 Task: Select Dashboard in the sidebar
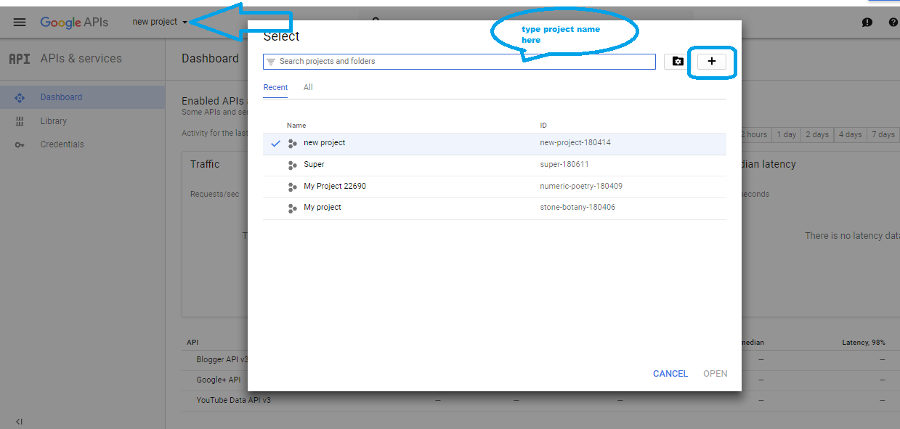coord(83,97)
